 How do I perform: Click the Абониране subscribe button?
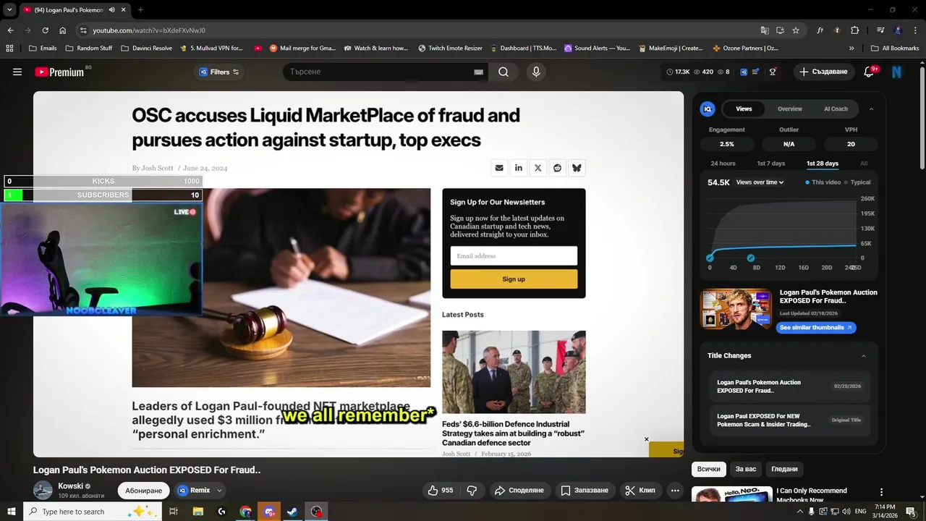click(x=143, y=490)
